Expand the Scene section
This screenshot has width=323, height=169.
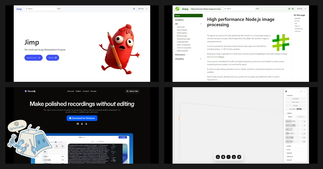click(289, 146)
